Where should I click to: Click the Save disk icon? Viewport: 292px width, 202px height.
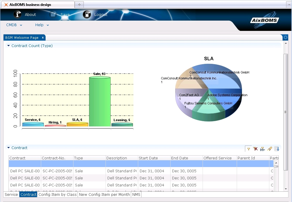(x=53, y=14)
